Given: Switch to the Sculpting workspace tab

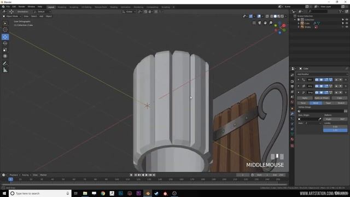Looking at the screenshot, I should [x=74, y=7].
